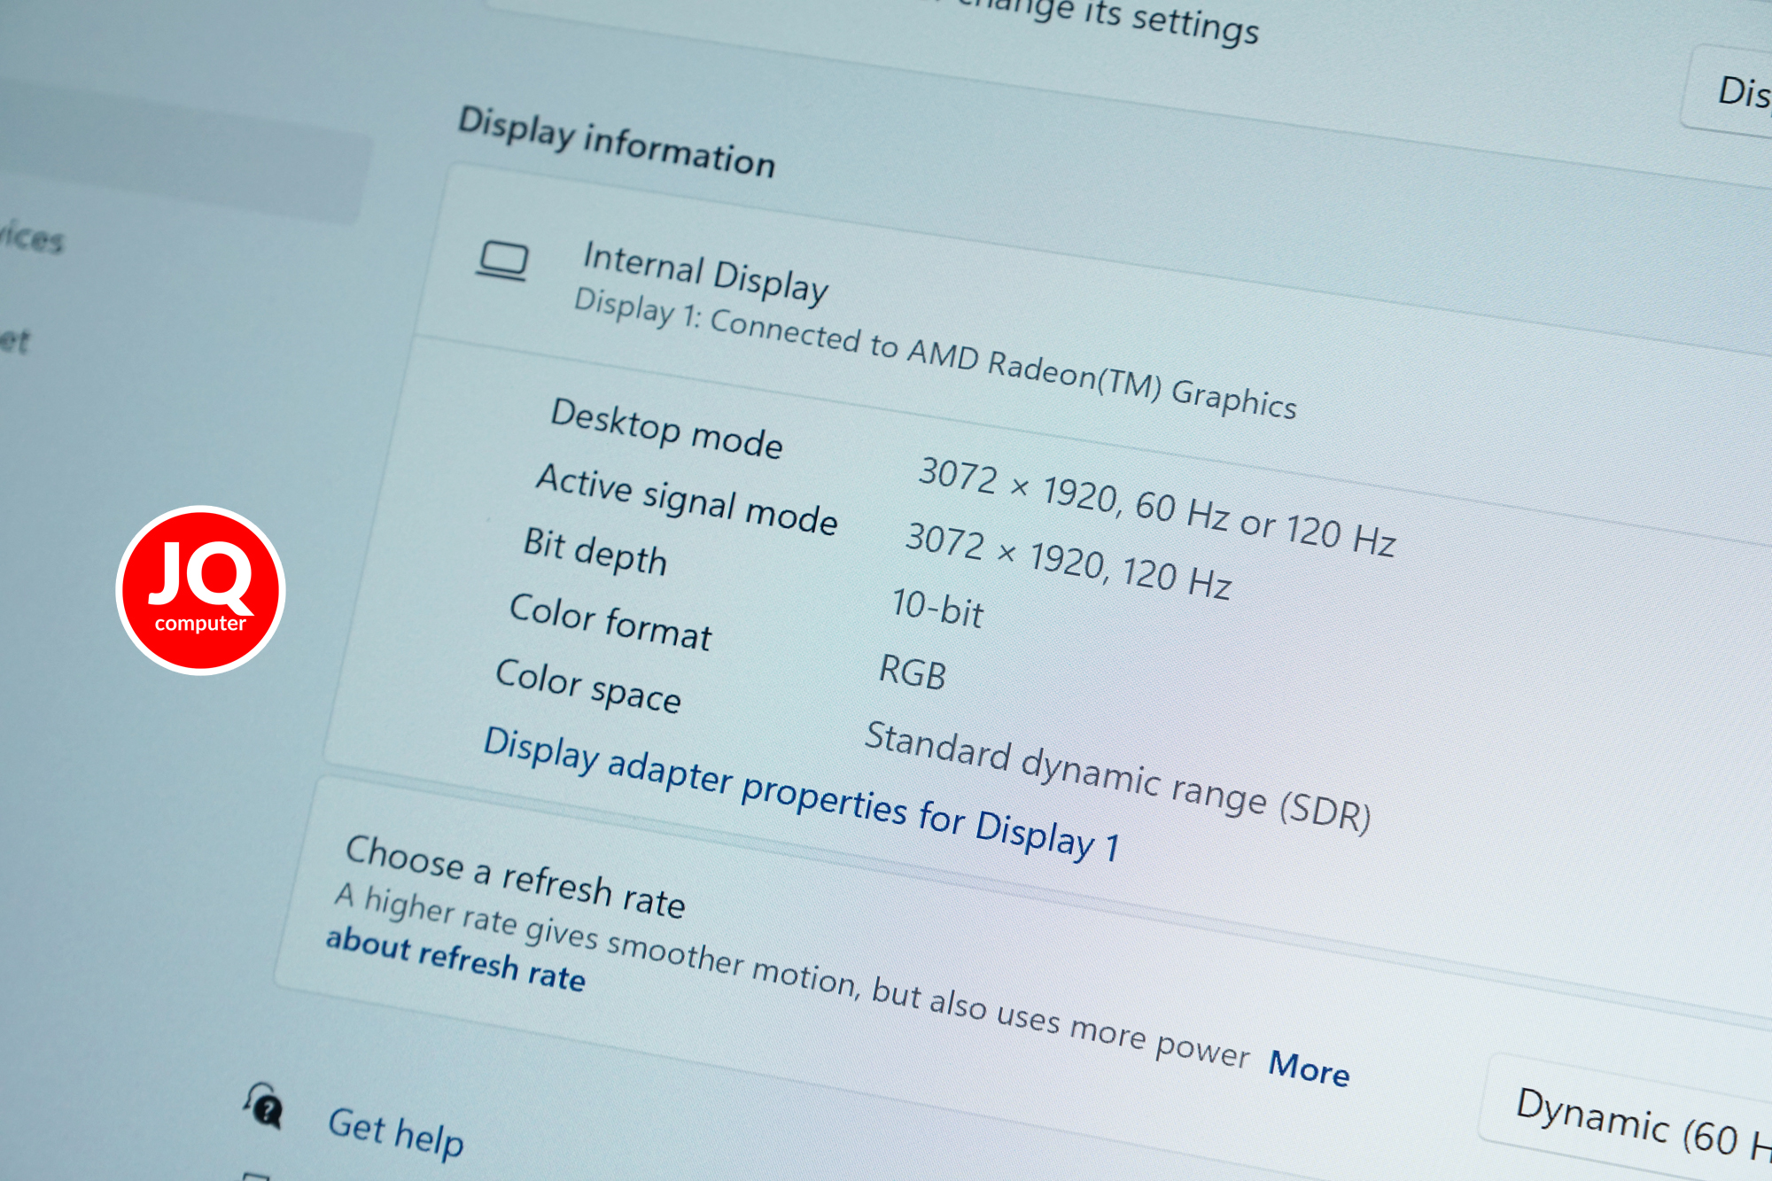
Task: Open Display adapter properties for Display 1
Action: 801,795
